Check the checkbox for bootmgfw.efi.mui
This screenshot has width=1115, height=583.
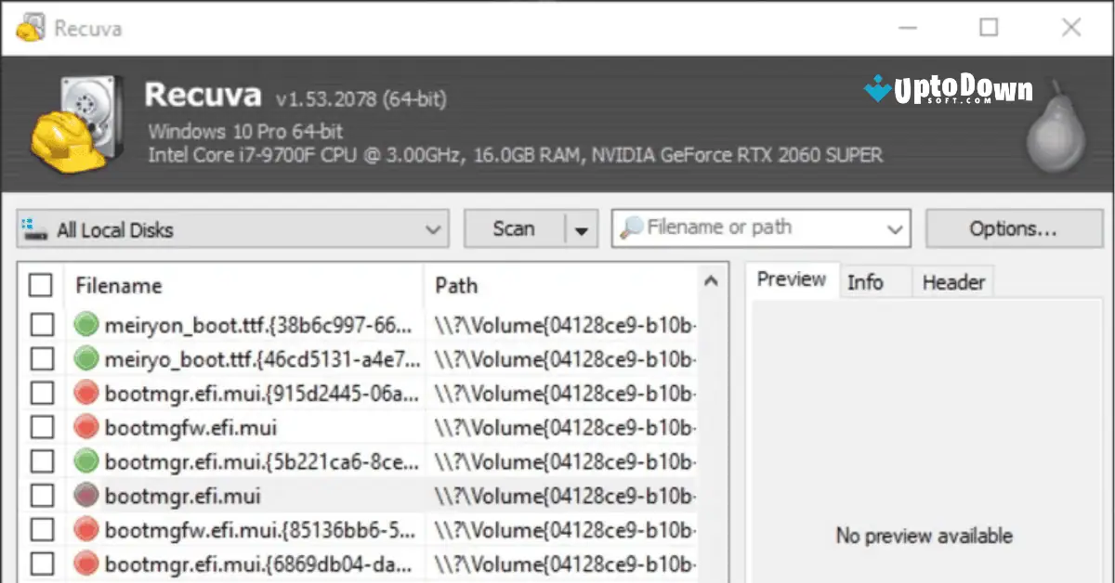point(40,426)
